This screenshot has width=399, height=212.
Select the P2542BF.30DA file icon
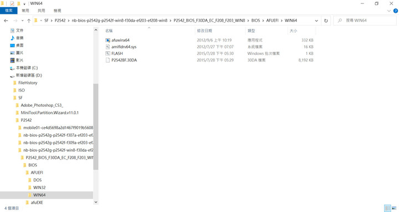108,60
